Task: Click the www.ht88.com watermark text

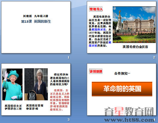Action: tap(129, 120)
